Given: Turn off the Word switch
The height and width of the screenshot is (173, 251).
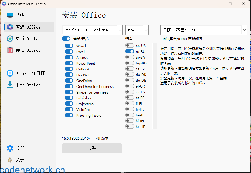Looking at the screenshot, I should click(69, 46).
